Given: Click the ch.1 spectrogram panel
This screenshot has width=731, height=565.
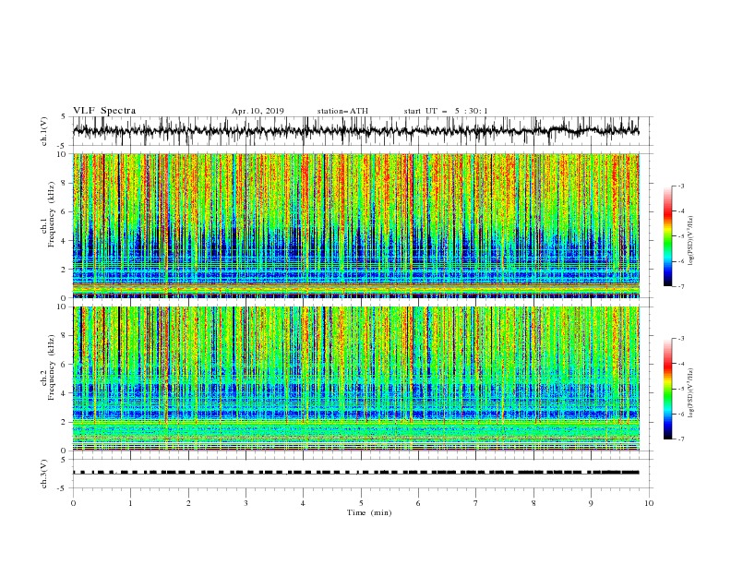Looking at the screenshot, I should pyautogui.click(x=356, y=225).
